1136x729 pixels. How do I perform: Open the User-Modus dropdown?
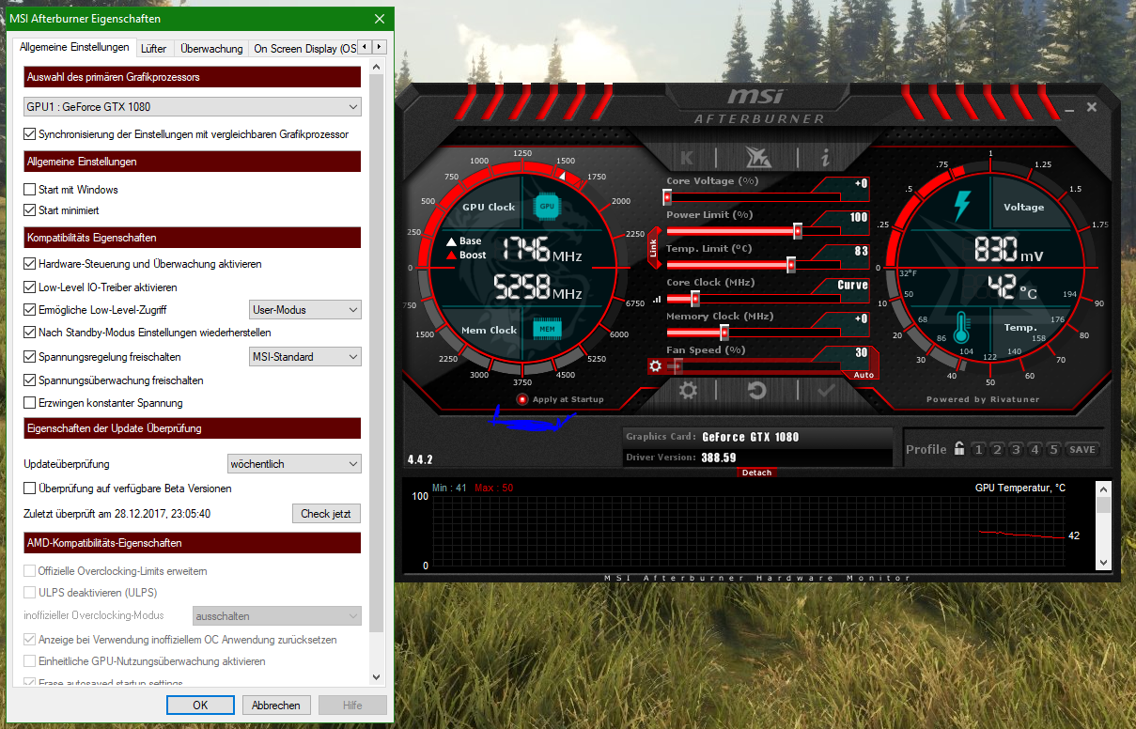(x=305, y=309)
